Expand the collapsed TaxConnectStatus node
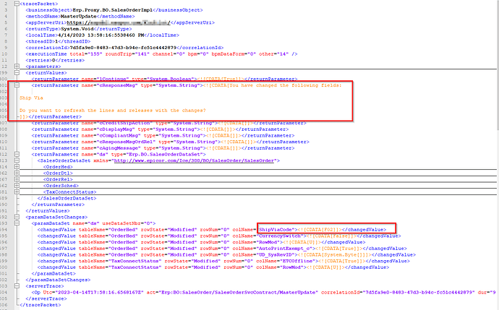 (x=17, y=192)
